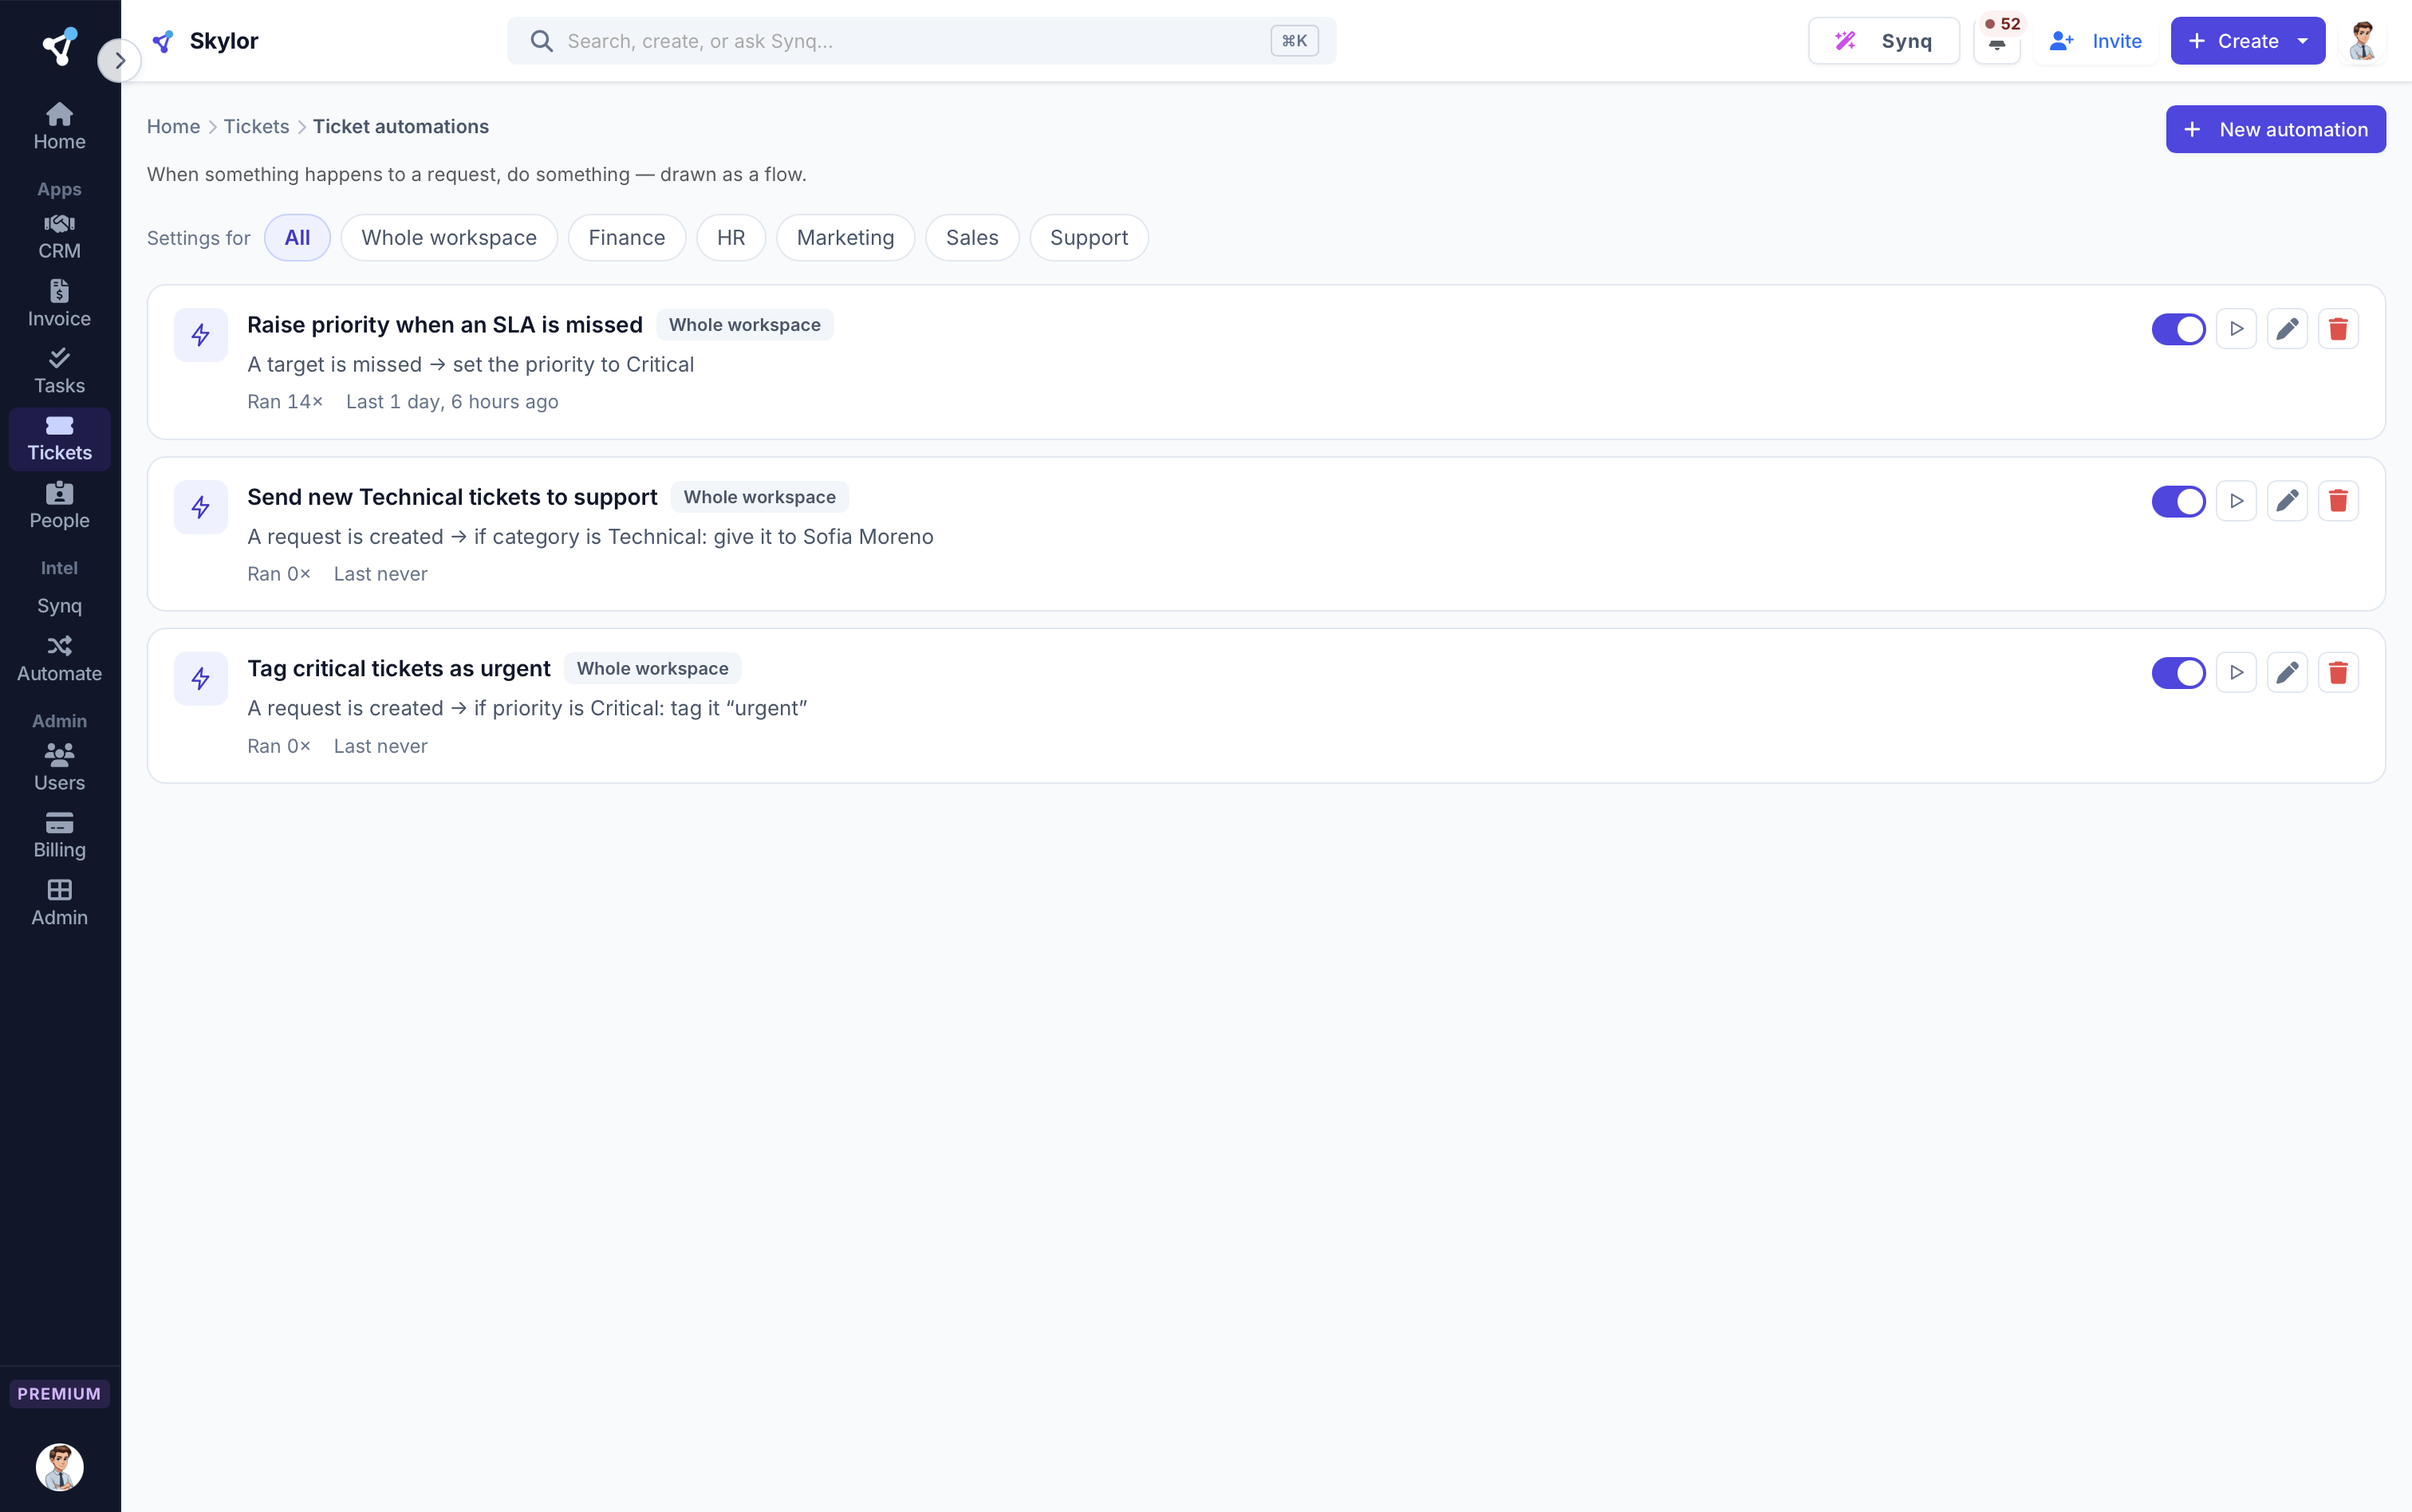Open the CRM app
This screenshot has height=1512, width=2412.
coord(59,237)
